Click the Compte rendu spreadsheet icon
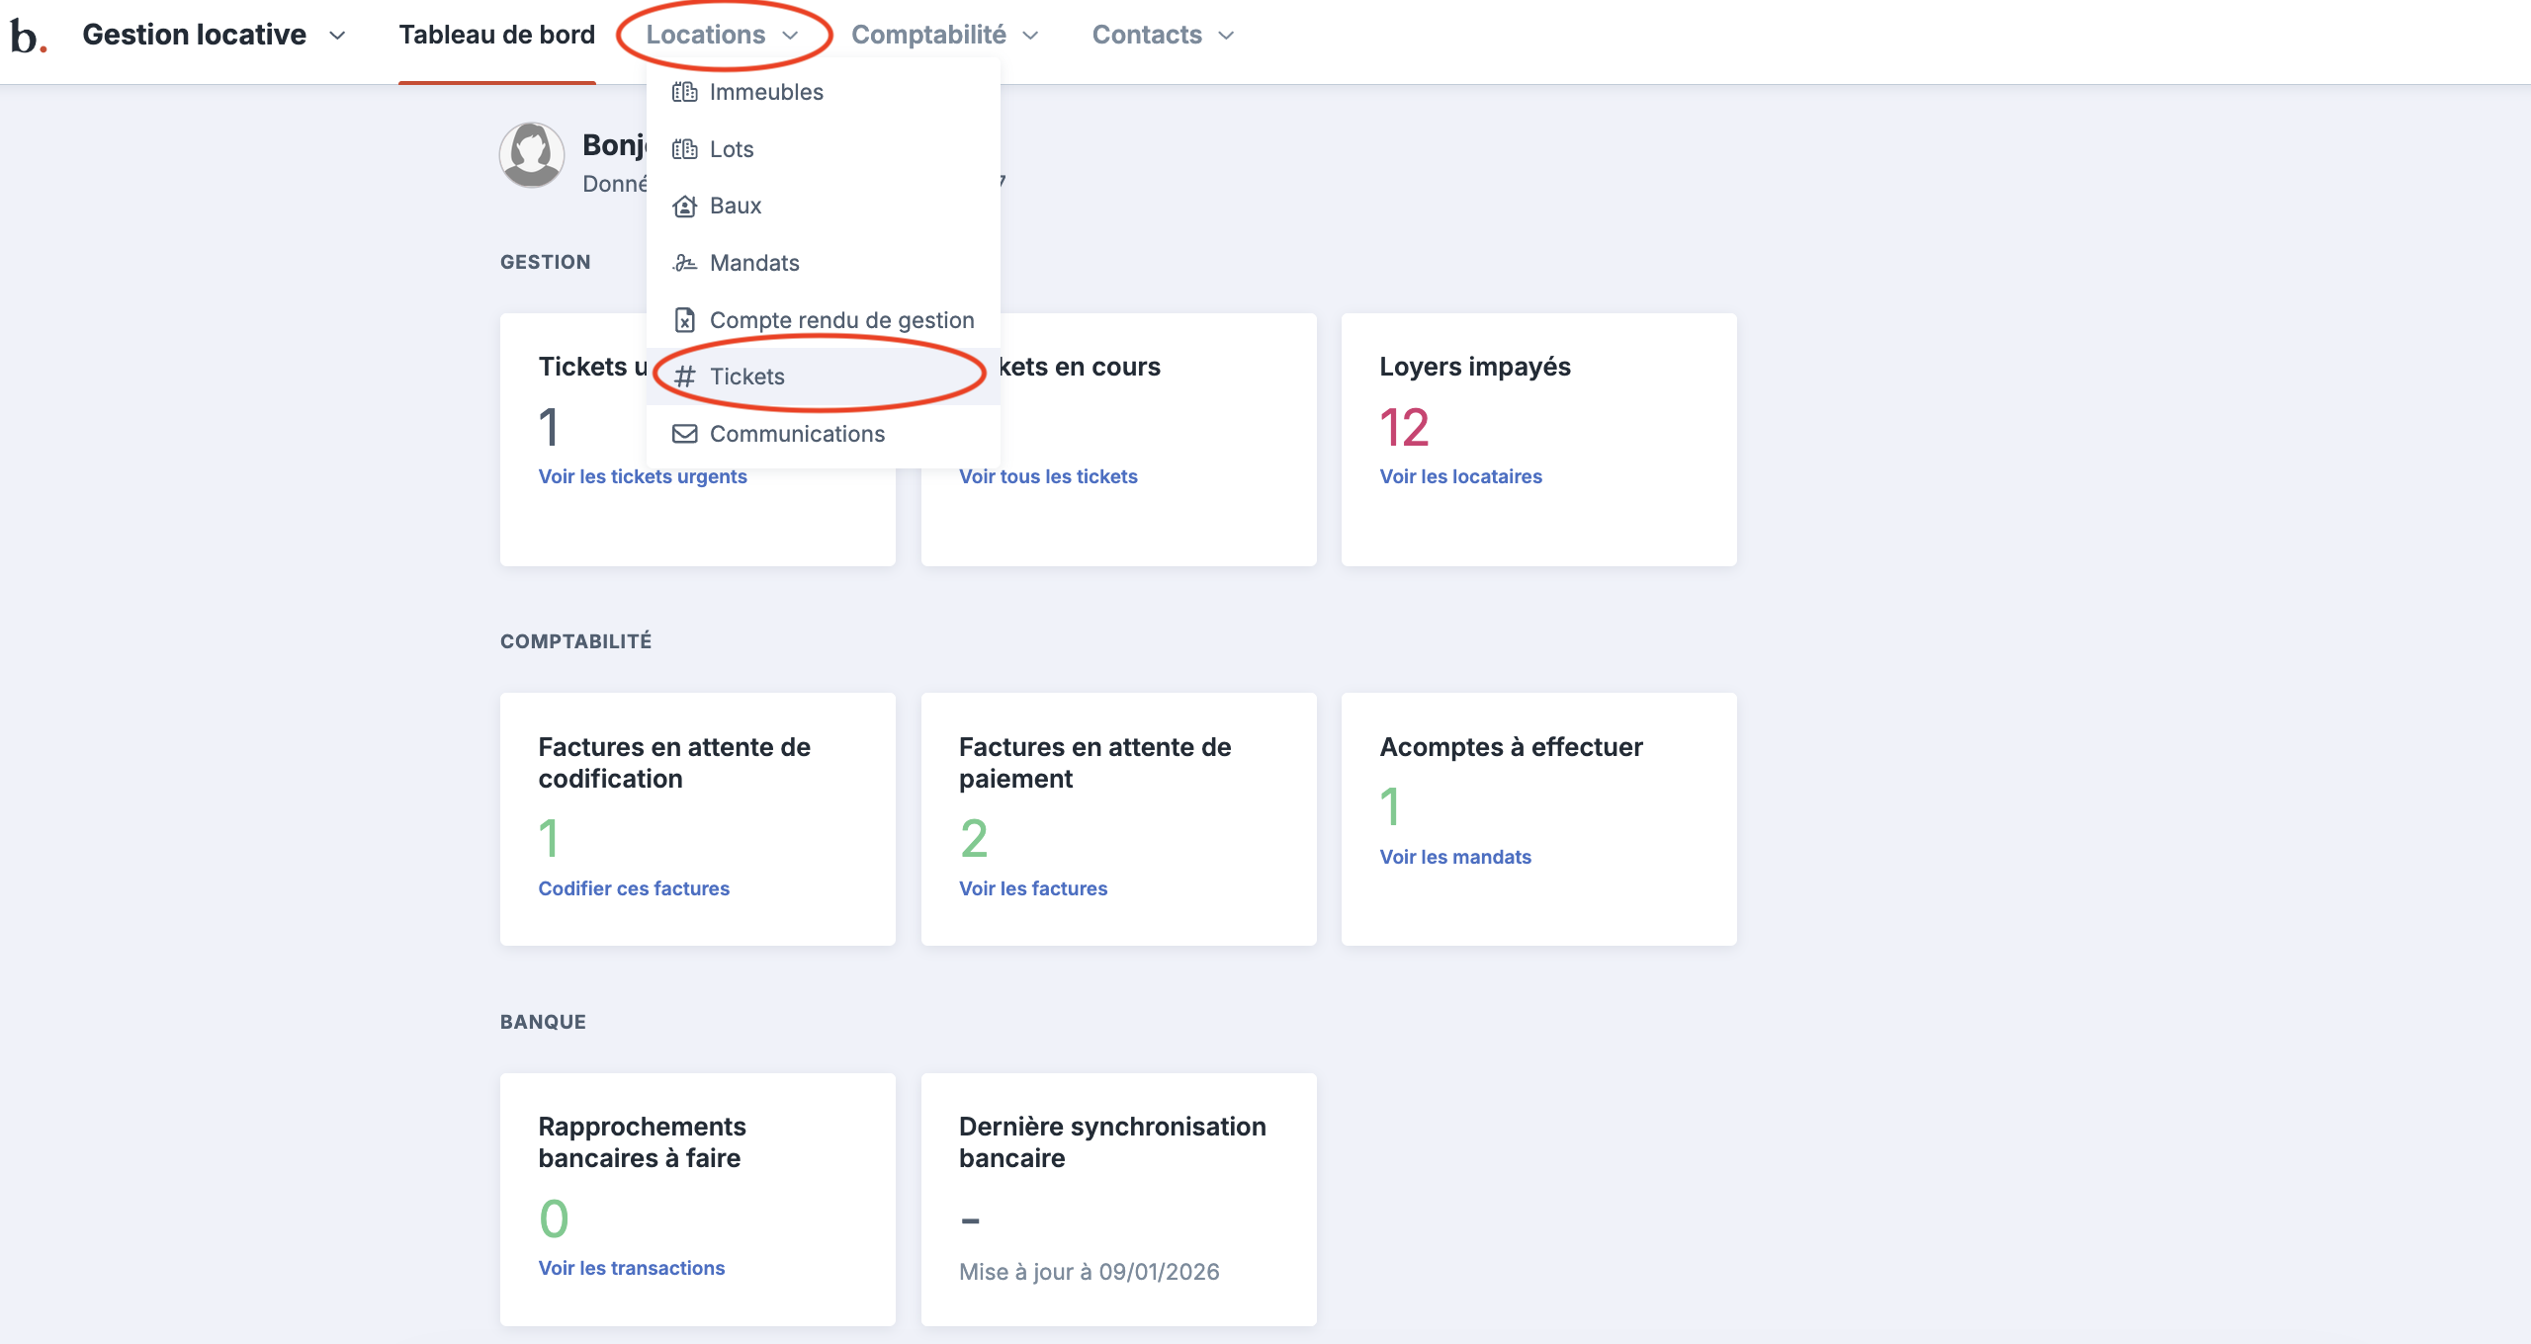The height and width of the screenshot is (1344, 2531). pos(684,320)
